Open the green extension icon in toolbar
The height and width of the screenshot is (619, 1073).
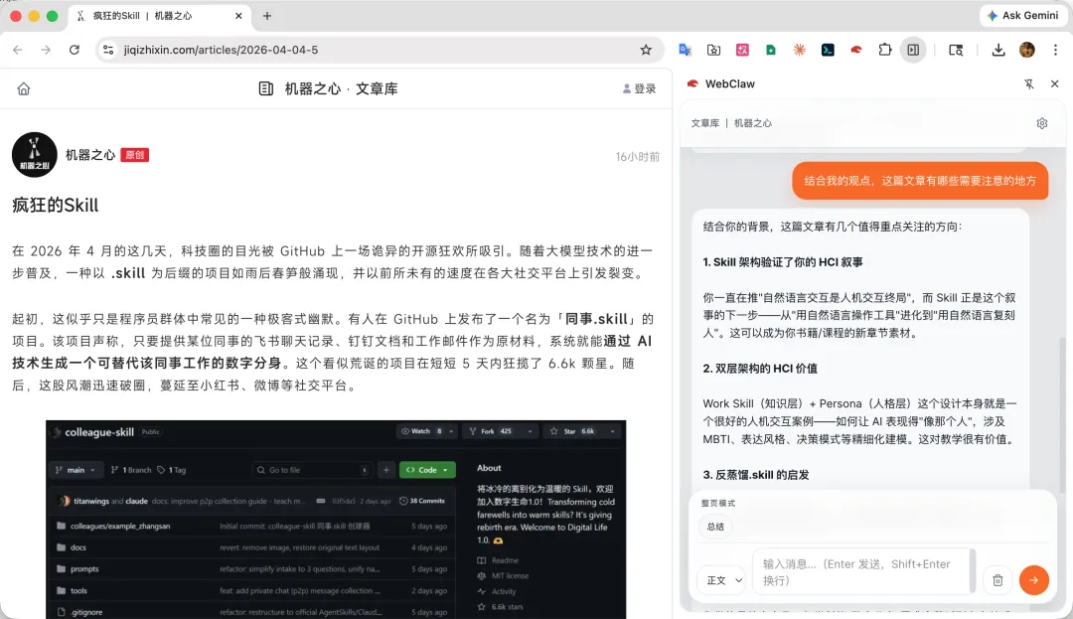click(771, 50)
